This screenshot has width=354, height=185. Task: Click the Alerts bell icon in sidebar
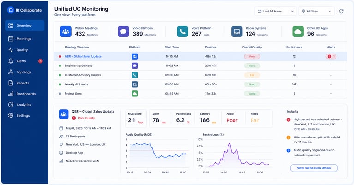coord(11,61)
